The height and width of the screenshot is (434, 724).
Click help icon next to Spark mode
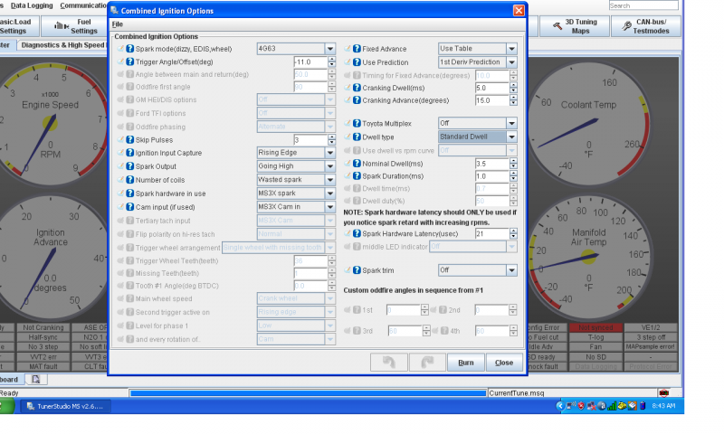129,49
